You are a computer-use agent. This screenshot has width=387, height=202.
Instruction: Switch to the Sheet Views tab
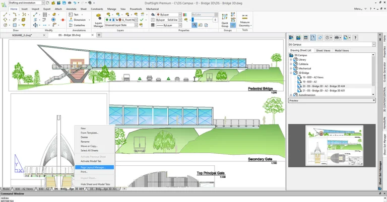point(323,51)
